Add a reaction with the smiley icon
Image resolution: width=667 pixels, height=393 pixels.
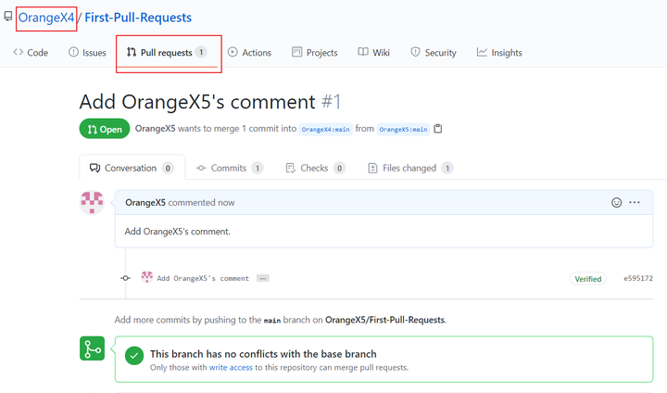(x=616, y=203)
